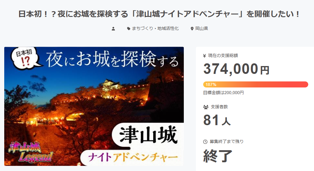This screenshot has width=314, height=171.
Task: Click the 津山城 Legend logo
Action: [x=31, y=152]
